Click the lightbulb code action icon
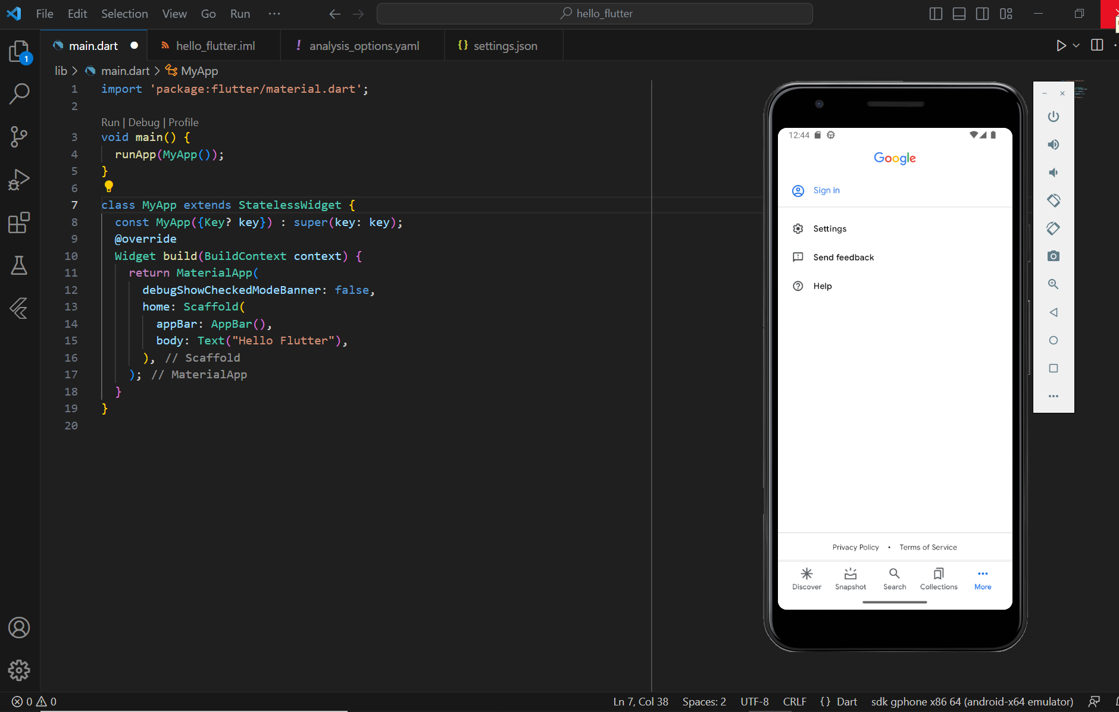The image size is (1119, 712). (x=109, y=186)
